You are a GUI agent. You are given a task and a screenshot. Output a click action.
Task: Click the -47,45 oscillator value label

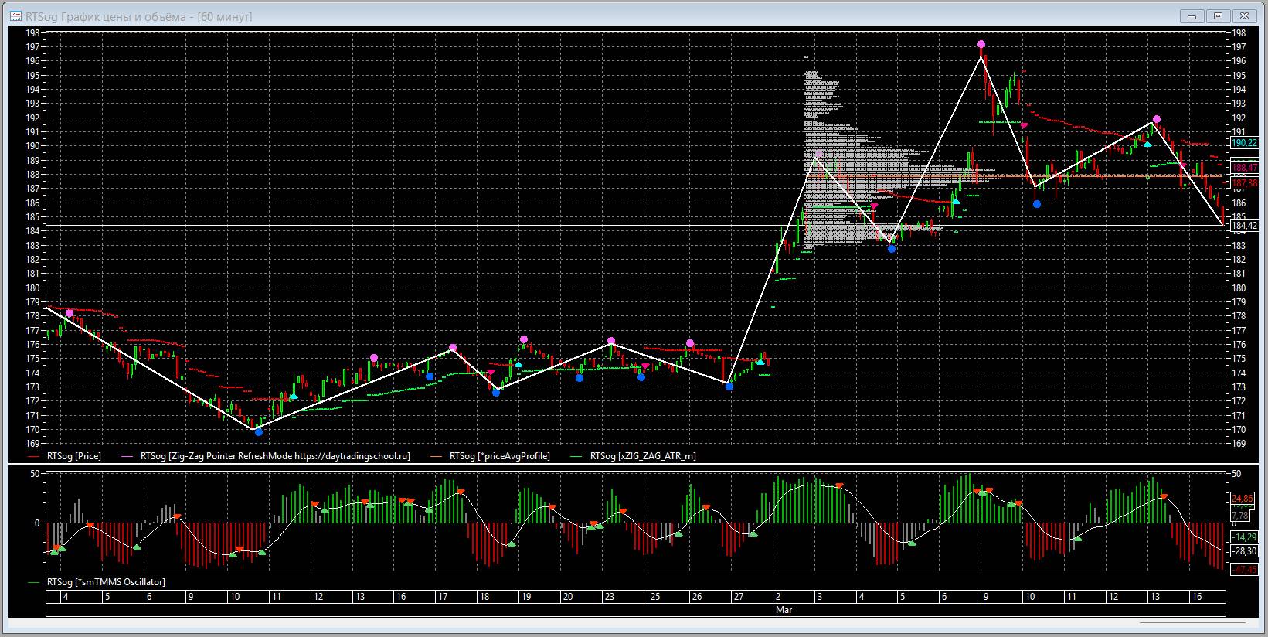(x=1244, y=570)
